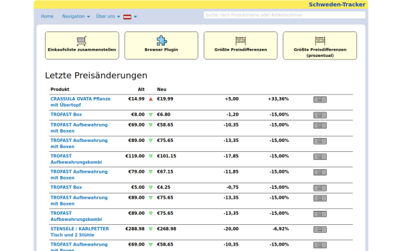The image size is (402, 251).
Task: Click the Neu column header
Action: pos(161,90)
